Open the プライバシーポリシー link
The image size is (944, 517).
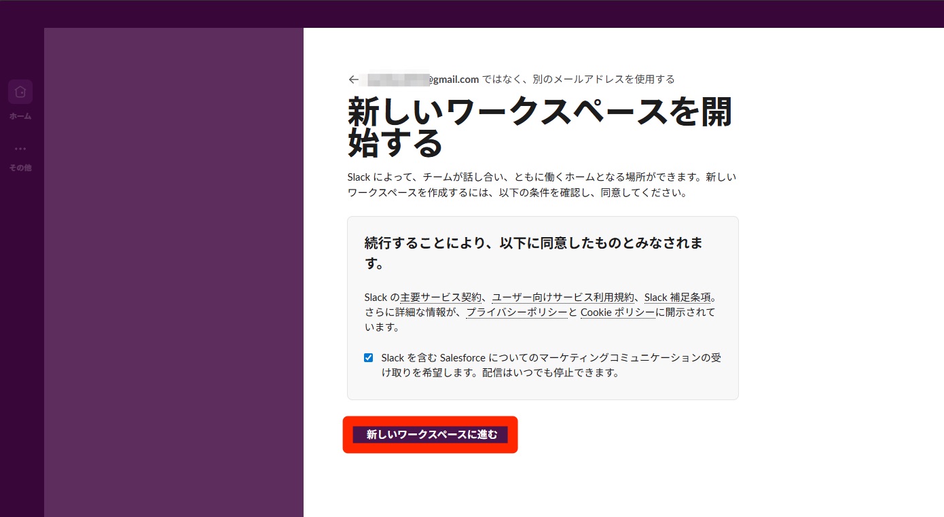(x=516, y=313)
